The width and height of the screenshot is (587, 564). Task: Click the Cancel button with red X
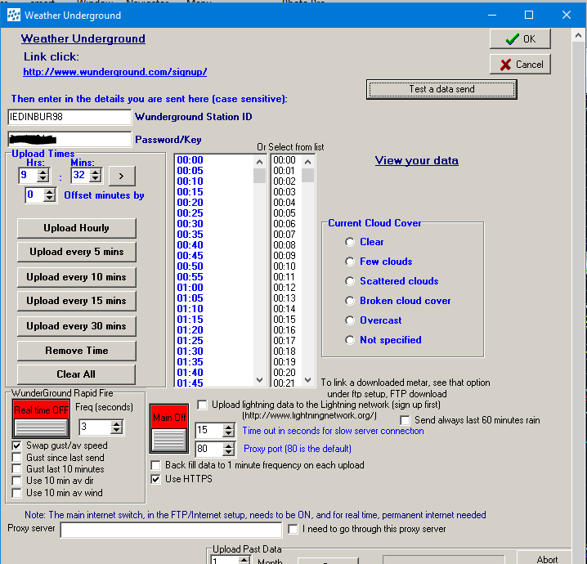click(x=520, y=64)
